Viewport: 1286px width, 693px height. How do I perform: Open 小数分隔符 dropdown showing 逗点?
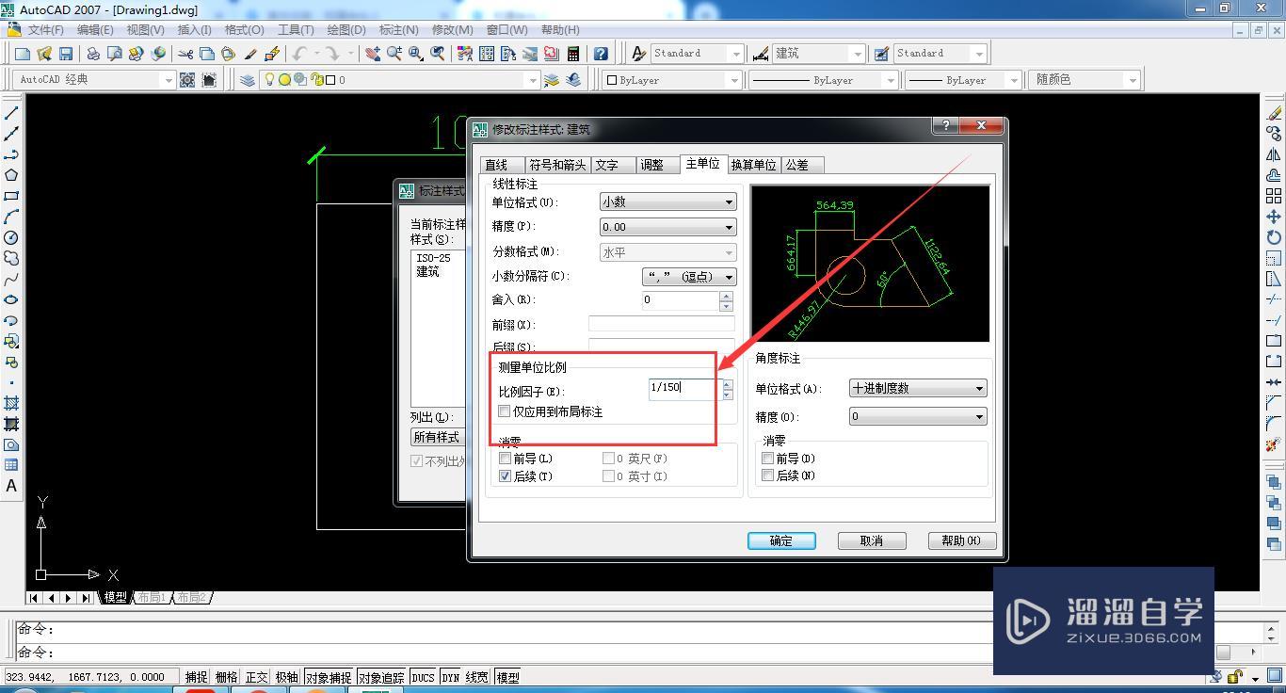coord(689,277)
